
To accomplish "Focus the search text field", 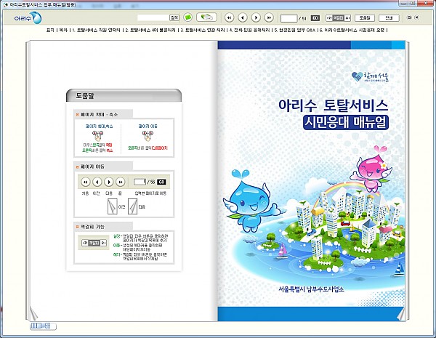I will click(153, 17).
